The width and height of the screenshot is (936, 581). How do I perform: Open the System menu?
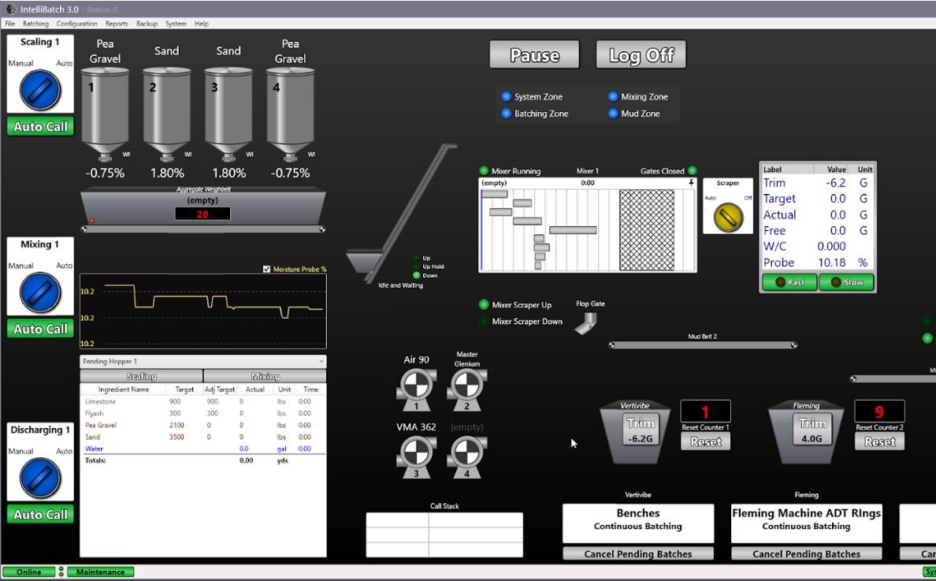176,24
